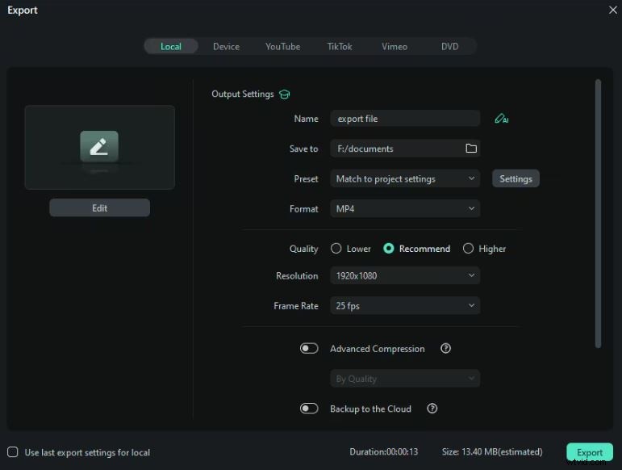The height and width of the screenshot is (470, 622).
Task: Switch to the Device tab
Action: (226, 47)
